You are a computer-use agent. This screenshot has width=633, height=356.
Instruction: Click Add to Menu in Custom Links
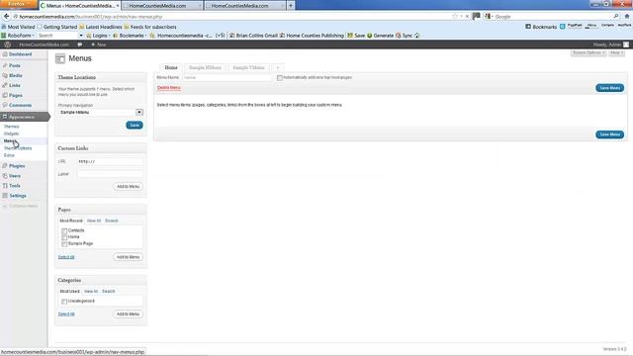(x=128, y=187)
